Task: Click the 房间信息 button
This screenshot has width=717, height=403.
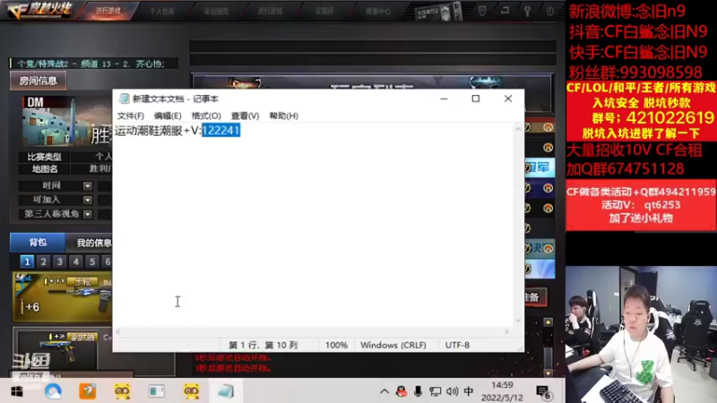Action: (x=39, y=81)
